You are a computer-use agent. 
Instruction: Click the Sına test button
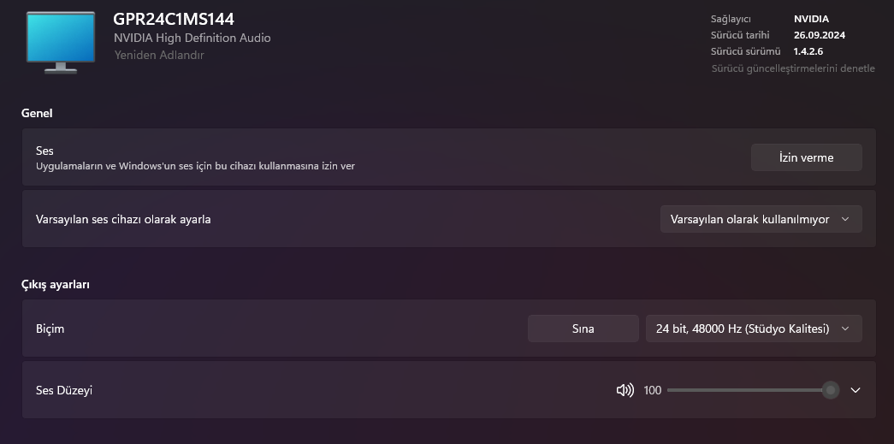click(583, 329)
